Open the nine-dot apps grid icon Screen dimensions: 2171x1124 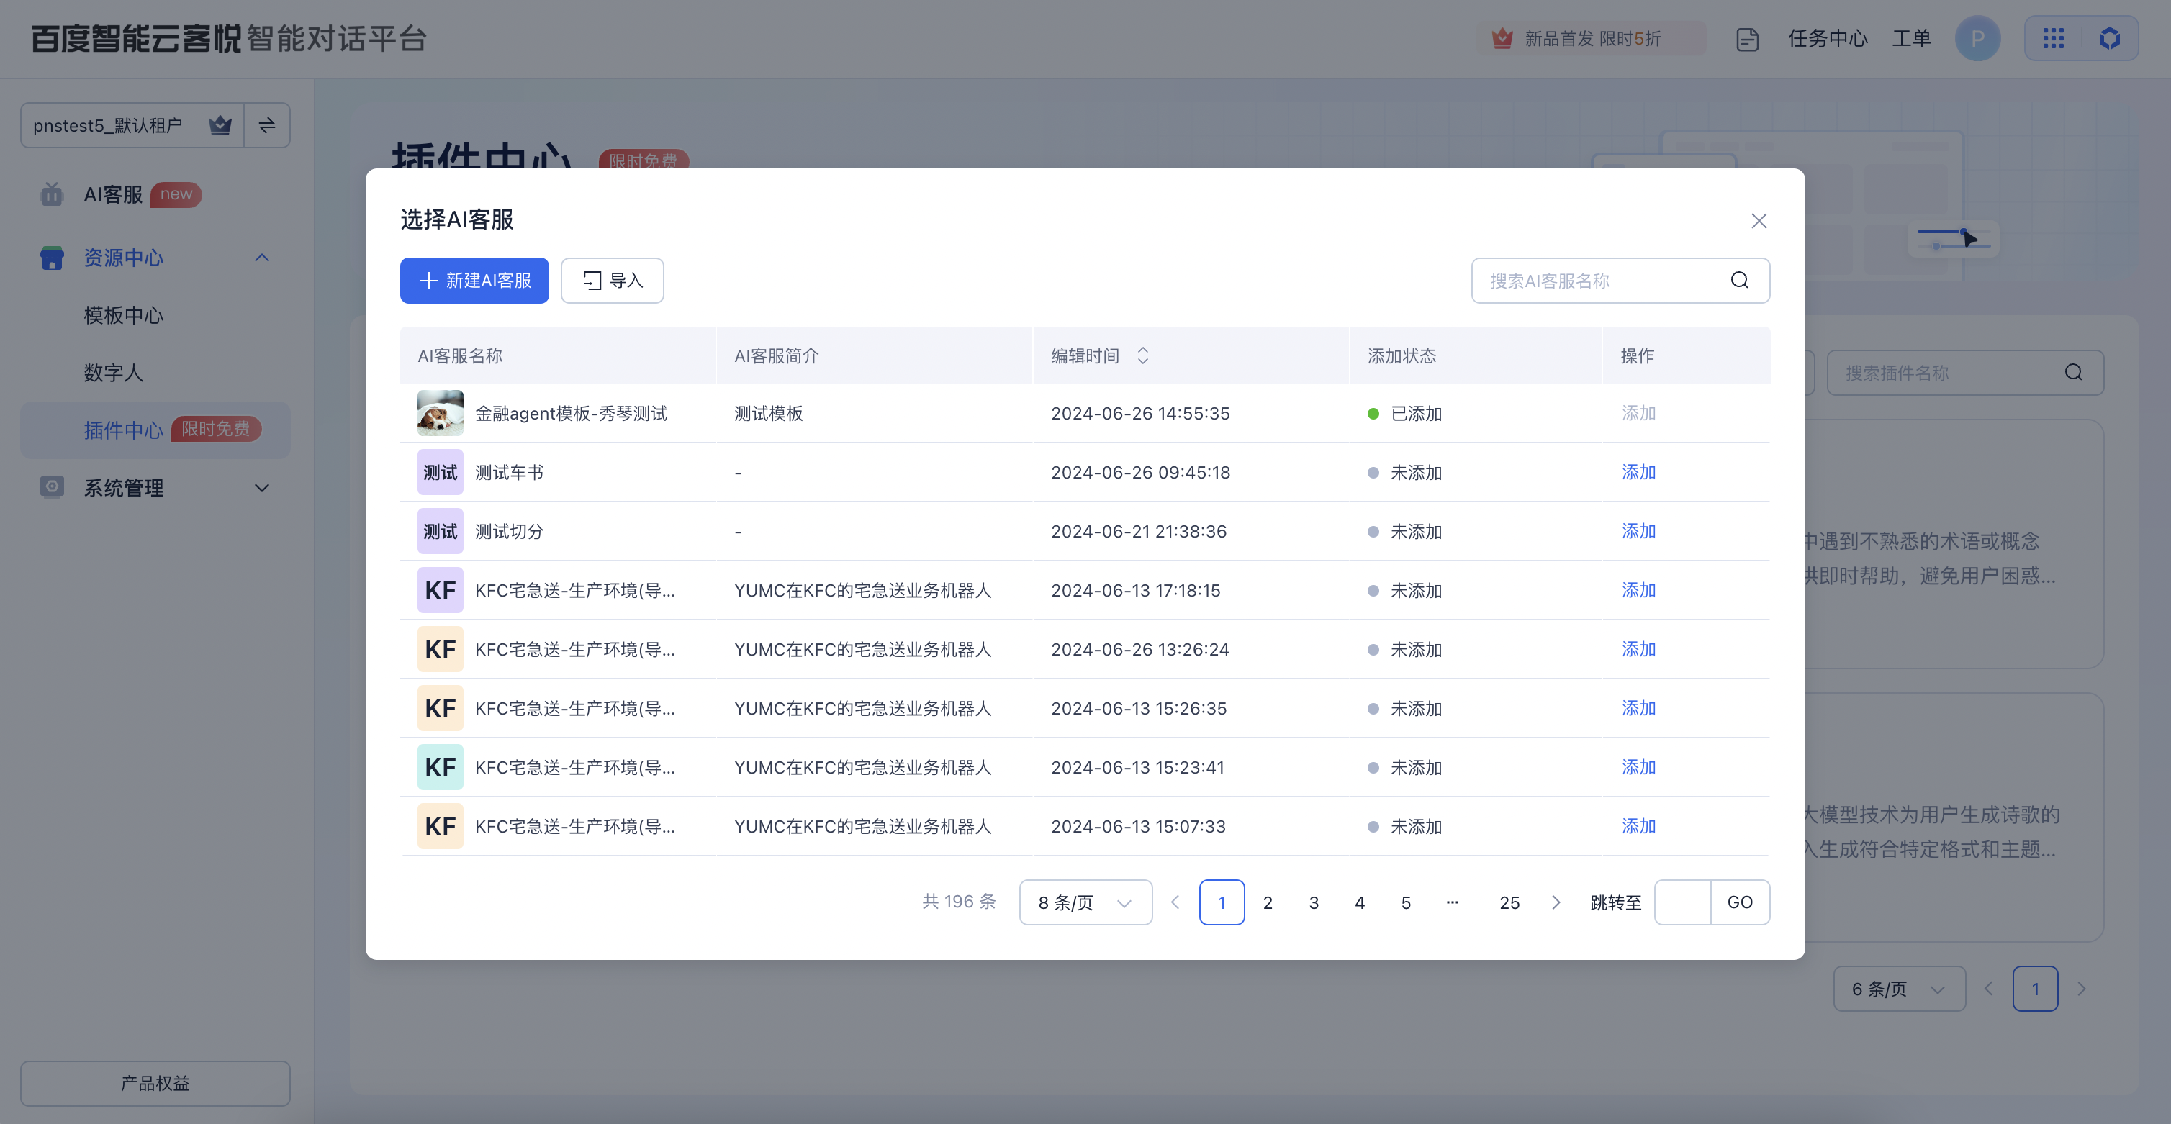(2053, 39)
